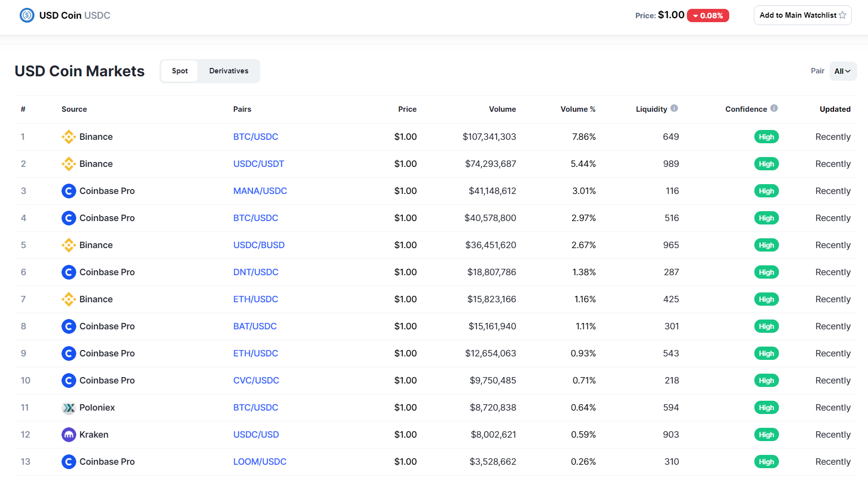Click the Kraken source name
The height and width of the screenshot is (479, 868).
(x=94, y=435)
